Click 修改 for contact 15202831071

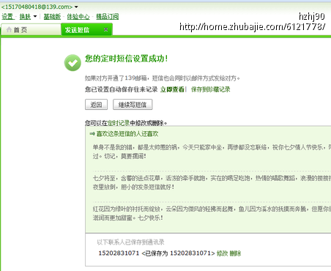coord(222,253)
